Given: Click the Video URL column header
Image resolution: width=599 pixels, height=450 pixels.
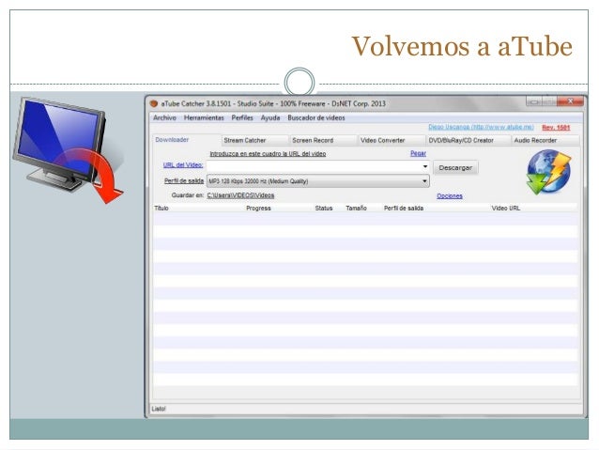Looking at the screenshot, I should click(506, 208).
